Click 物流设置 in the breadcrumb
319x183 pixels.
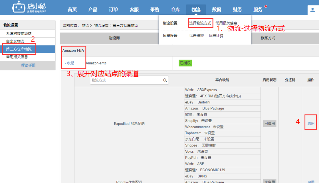[x=101, y=25]
